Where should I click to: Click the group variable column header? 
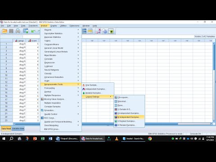[19, 40]
